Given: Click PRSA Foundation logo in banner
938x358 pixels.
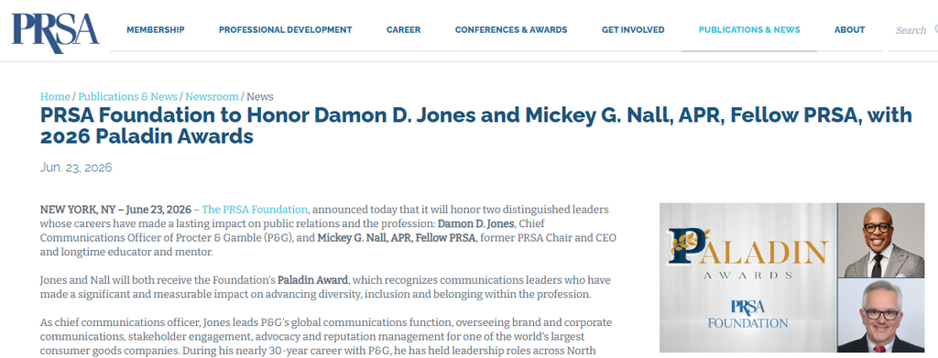Looking at the screenshot, I should coord(747,314).
